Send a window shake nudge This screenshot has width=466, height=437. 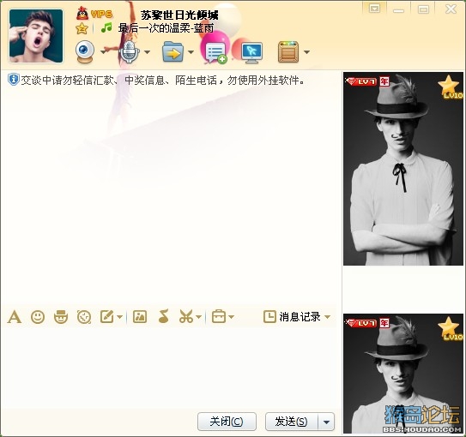(x=84, y=316)
